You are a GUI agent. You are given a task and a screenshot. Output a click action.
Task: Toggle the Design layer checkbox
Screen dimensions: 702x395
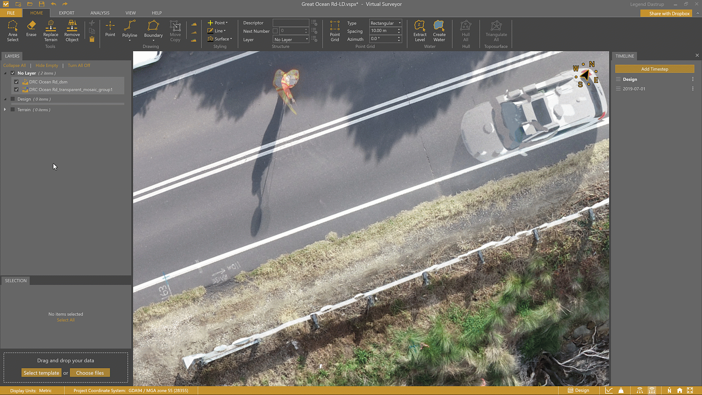[x=13, y=99]
